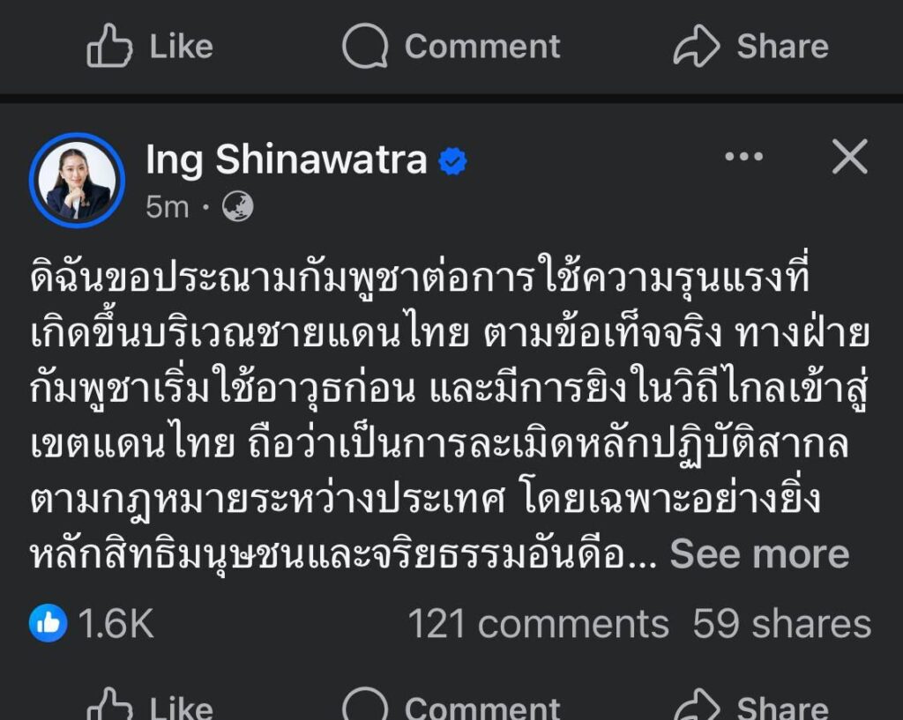Expand the post text with See more

(759, 554)
